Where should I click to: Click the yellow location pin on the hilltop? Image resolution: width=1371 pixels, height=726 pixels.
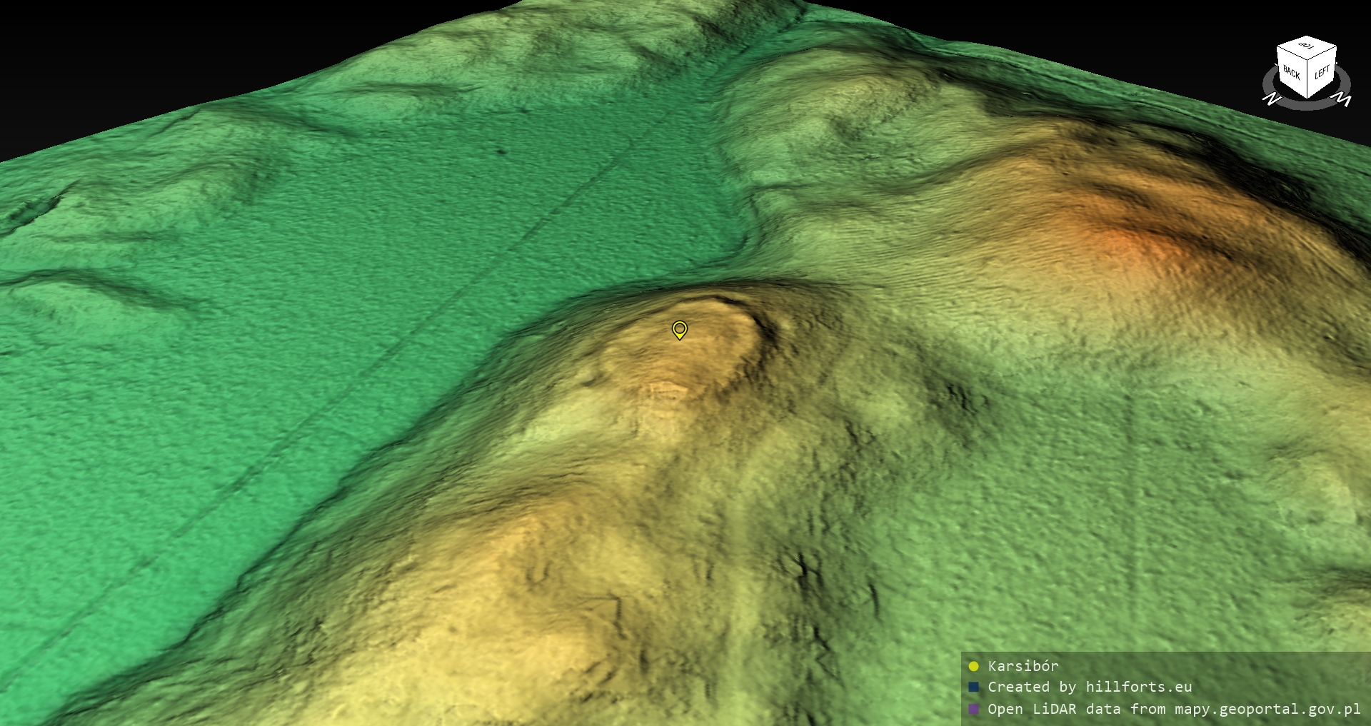point(680,329)
